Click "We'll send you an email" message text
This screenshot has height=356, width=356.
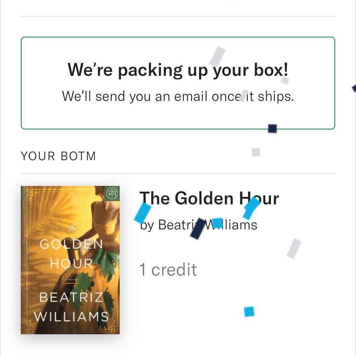pos(178,96)
